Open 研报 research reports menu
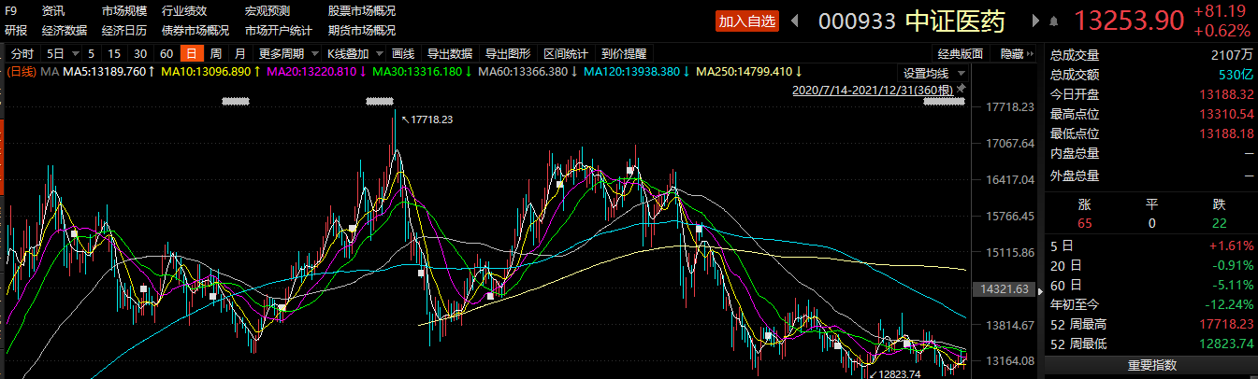This screenshot has height=379, width=1258. pos(17,30)
